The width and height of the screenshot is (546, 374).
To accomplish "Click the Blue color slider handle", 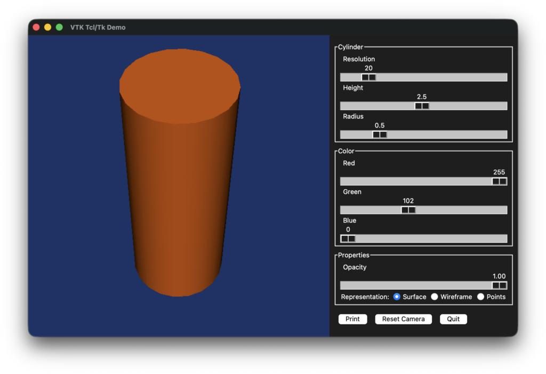I will [x=348, y=239].
